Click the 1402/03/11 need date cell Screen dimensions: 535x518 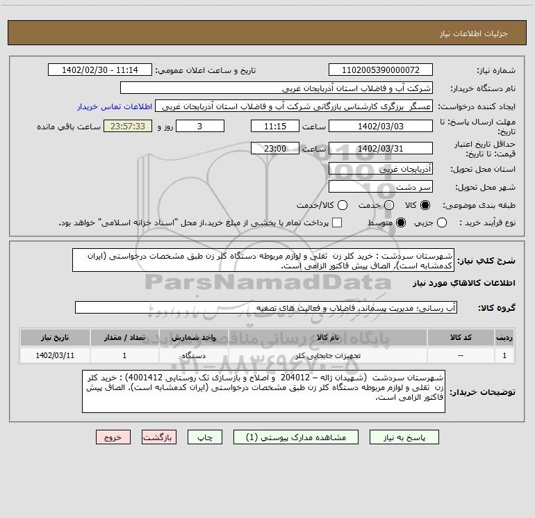[55, 356]
